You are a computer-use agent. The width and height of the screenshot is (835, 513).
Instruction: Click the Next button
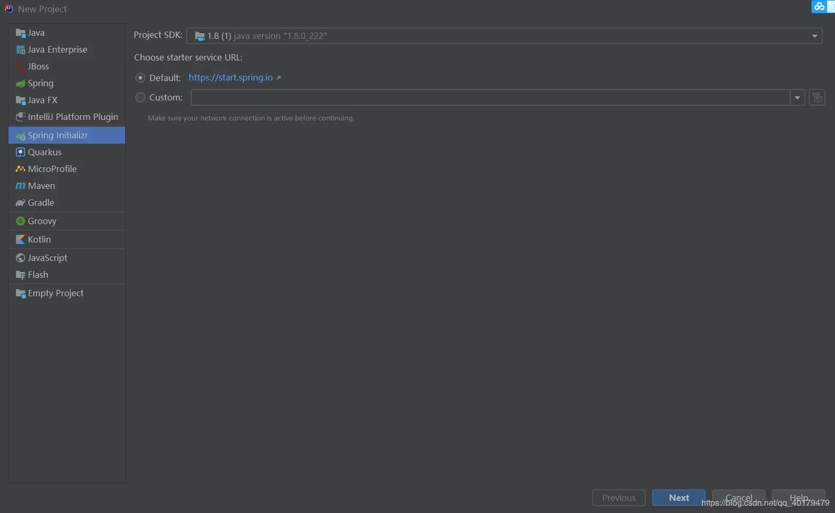click(679, 498)
